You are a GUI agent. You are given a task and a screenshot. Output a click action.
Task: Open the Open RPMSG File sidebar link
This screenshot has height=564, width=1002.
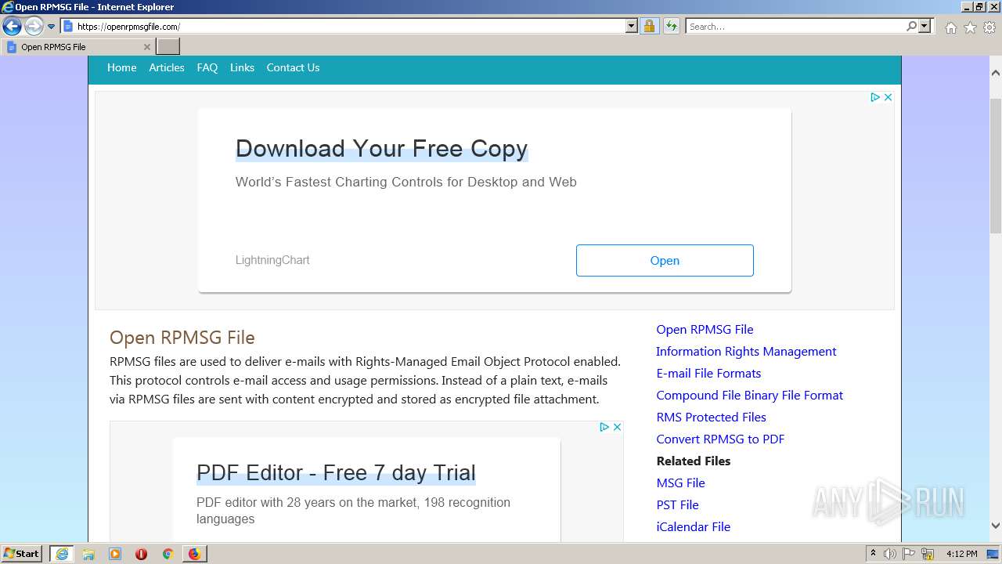tap(705, 330)
